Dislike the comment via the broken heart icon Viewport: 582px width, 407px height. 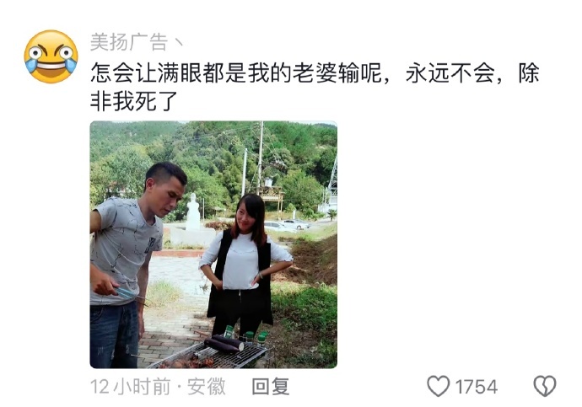click(x=545, y=386)
